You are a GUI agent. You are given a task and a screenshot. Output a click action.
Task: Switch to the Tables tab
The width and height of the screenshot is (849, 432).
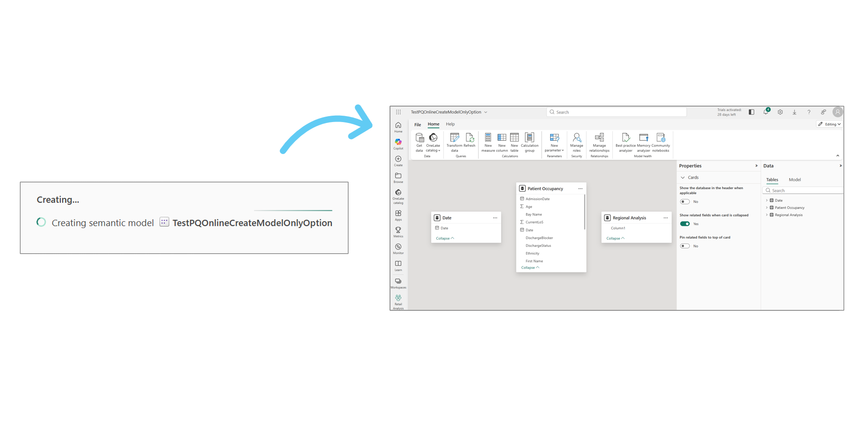[x=772, y=180]
